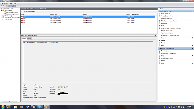Click Import Custom View action

coord(167,18)
